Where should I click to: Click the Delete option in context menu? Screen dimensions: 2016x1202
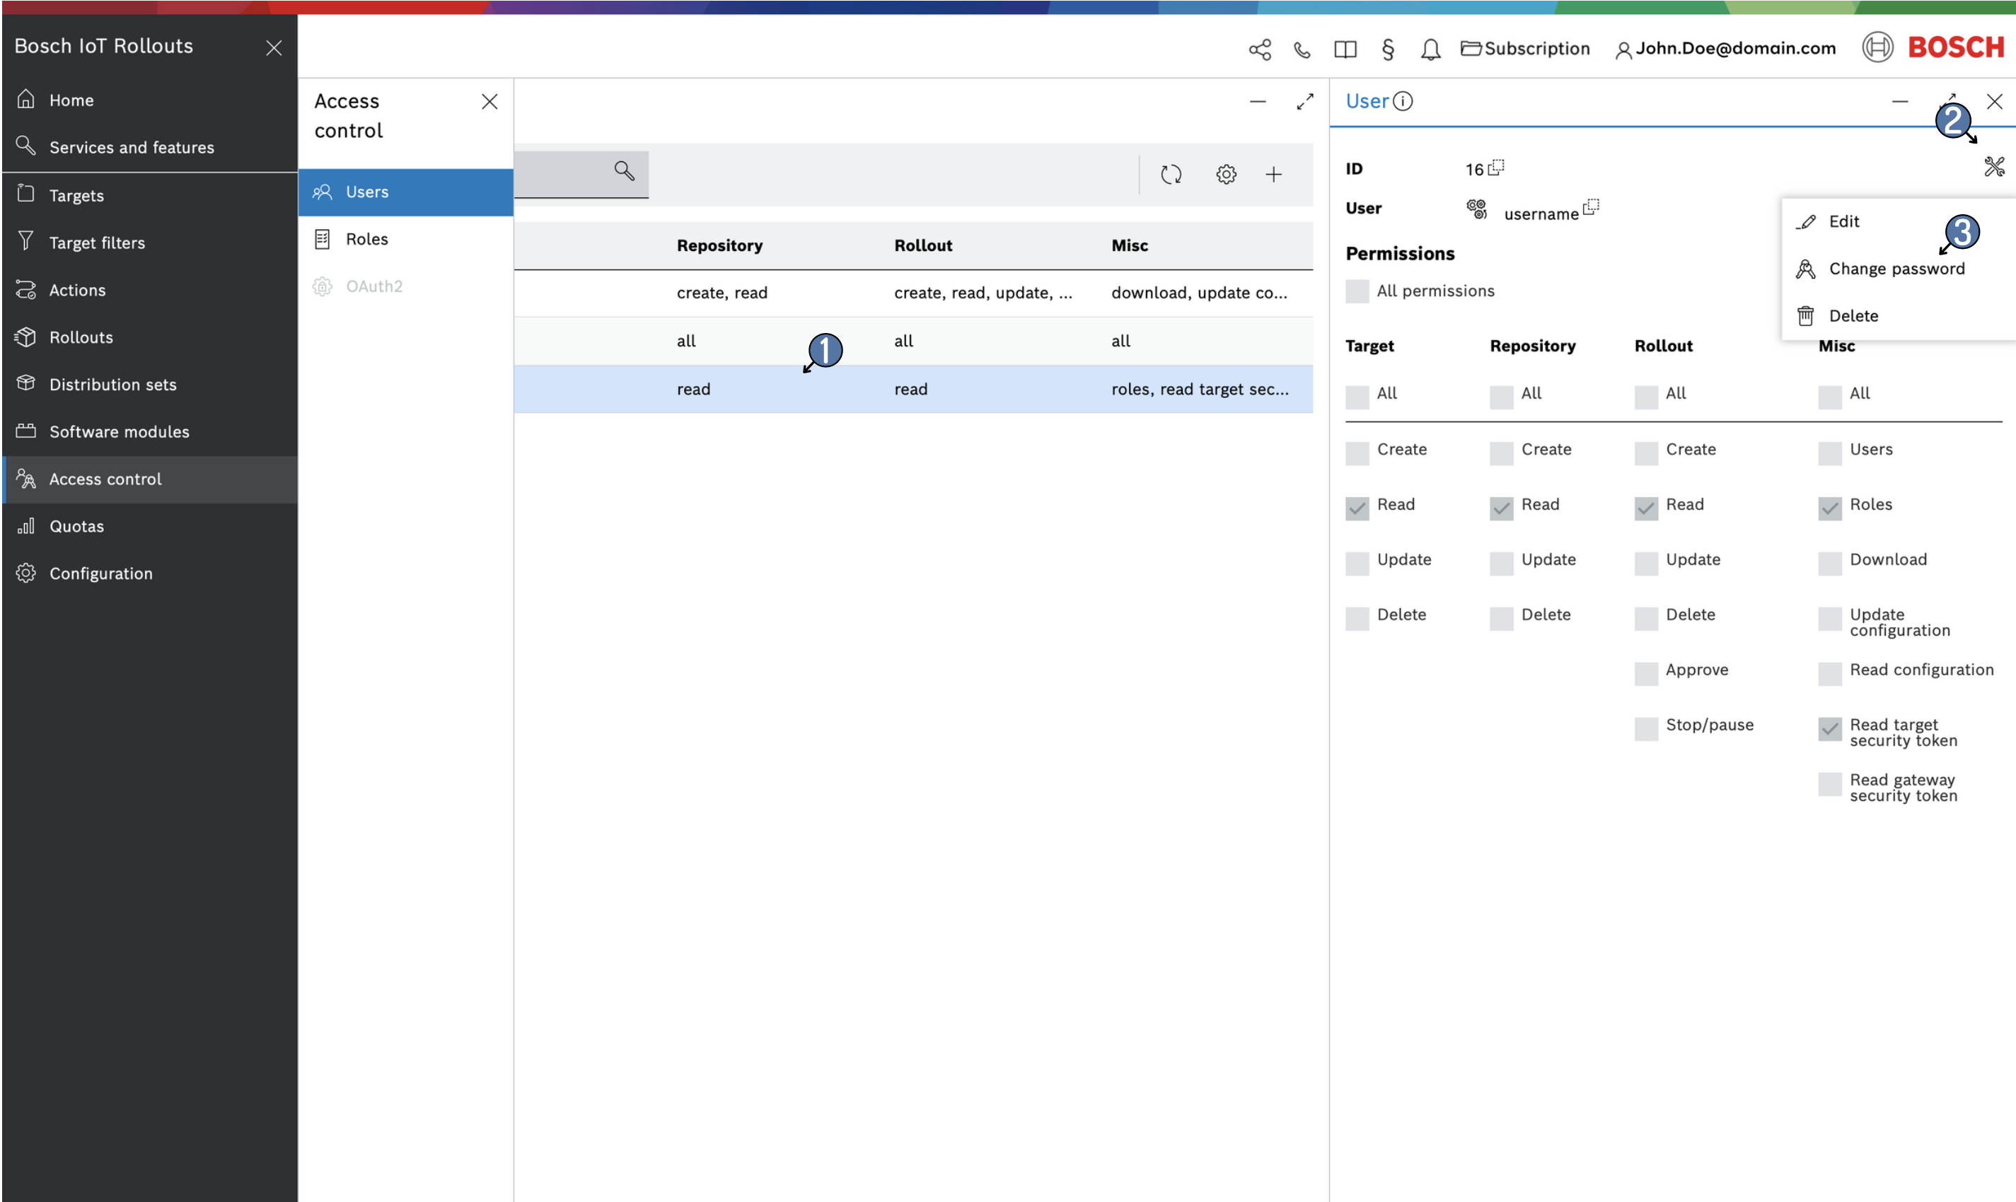[1854, 316]
